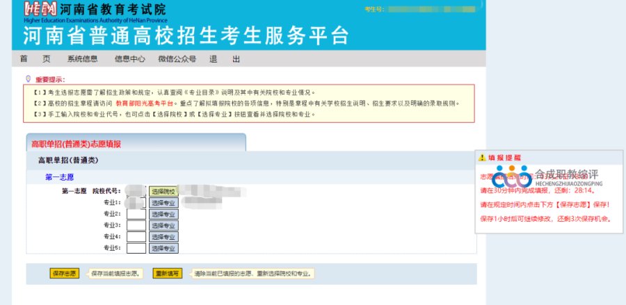Click the 河南省普通高校招生考生服务平台 title
626x305 pixels.
coord(186,36)
